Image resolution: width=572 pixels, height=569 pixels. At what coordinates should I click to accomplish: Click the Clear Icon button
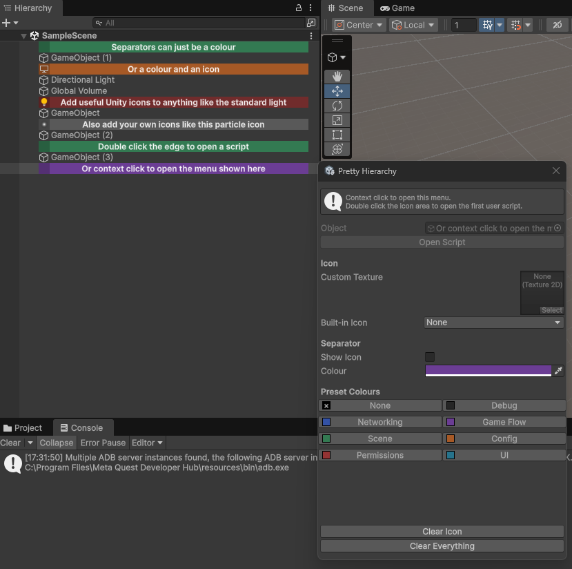click(x=442, y=532)
